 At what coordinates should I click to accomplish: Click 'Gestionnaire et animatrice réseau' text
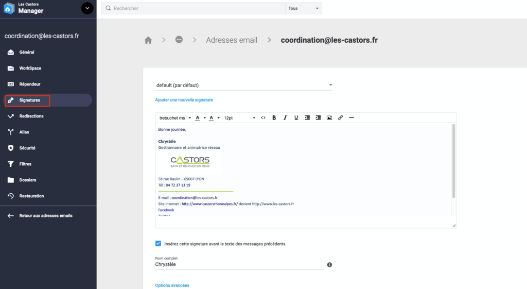(189, 148)
